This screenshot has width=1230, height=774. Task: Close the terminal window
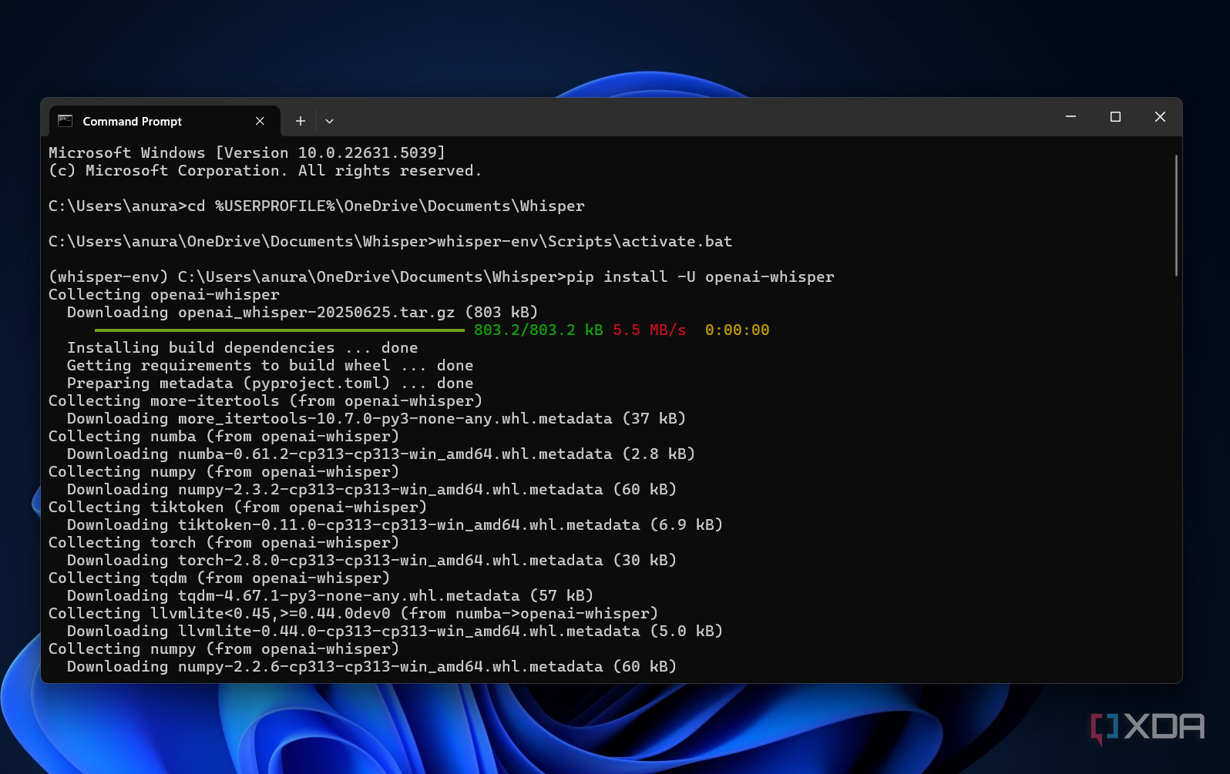(x=1160, y=116)
